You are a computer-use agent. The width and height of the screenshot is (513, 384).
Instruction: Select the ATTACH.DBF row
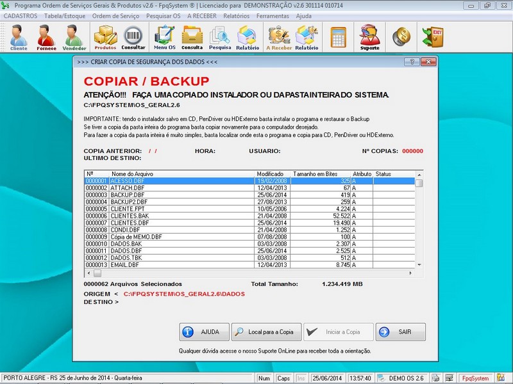click(x=249, y=188)
